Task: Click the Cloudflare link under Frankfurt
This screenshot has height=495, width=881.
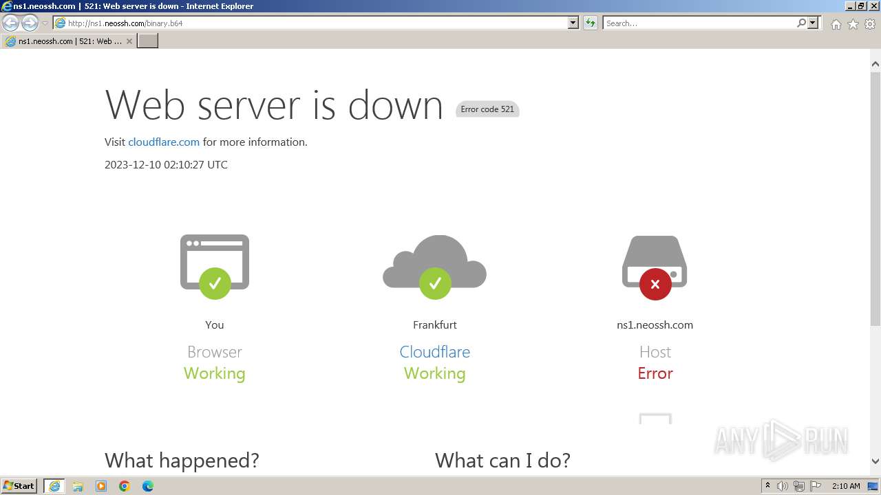Action: point(435,352)
